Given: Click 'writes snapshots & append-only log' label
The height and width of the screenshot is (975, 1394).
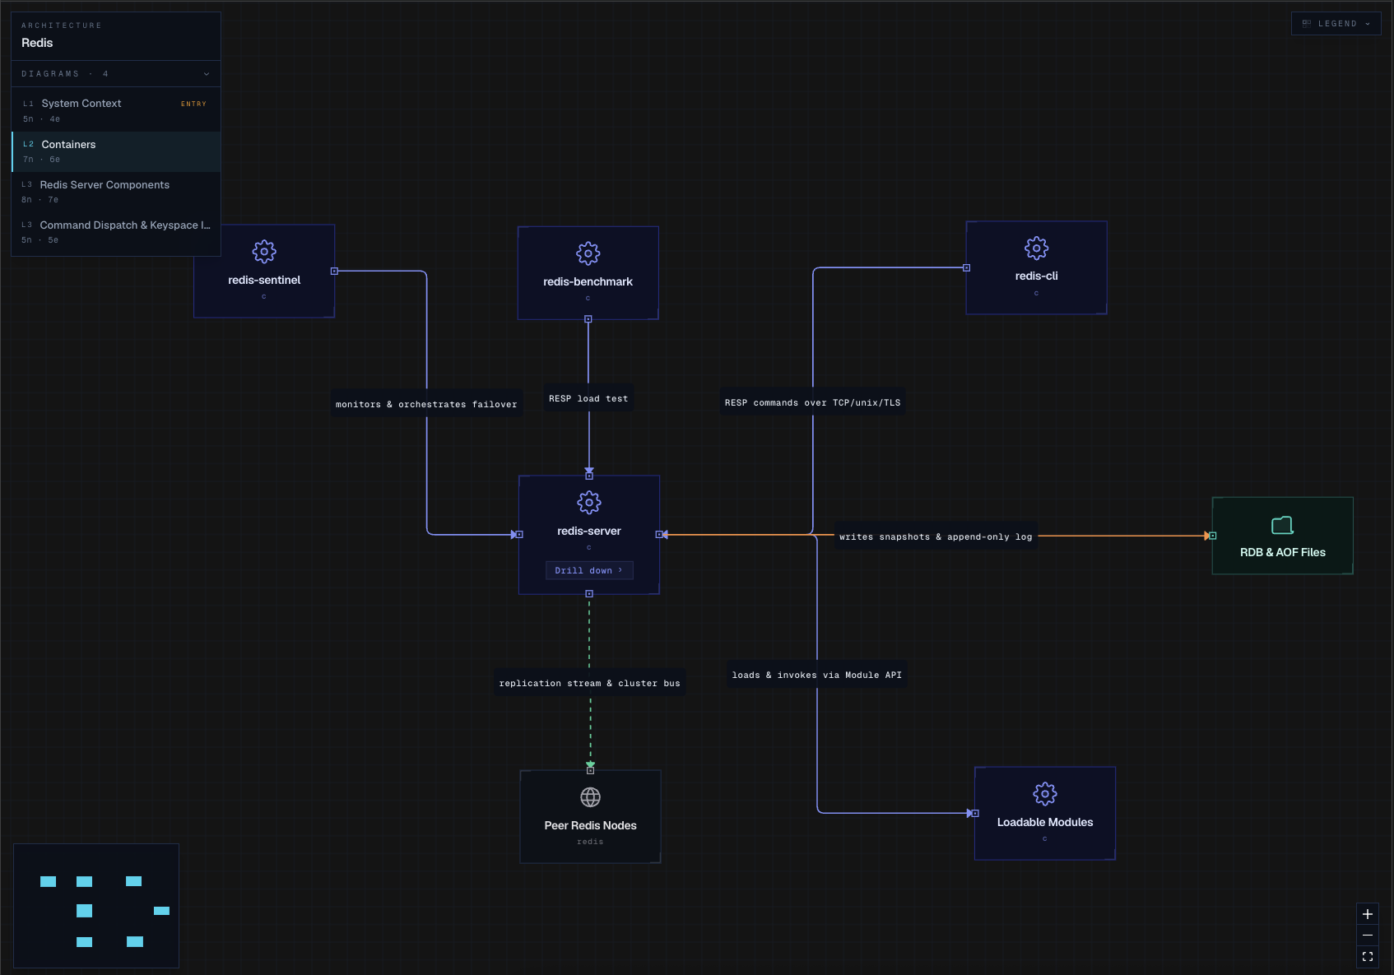Looking at the screenshot, I should pos(936,536).
